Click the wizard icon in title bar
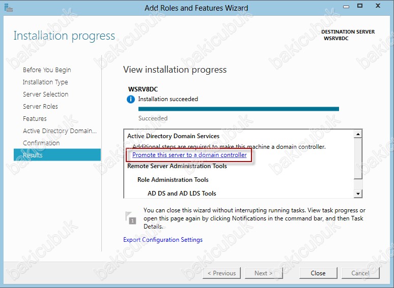The height and width of the screenshot is (288, 394). 8,8
